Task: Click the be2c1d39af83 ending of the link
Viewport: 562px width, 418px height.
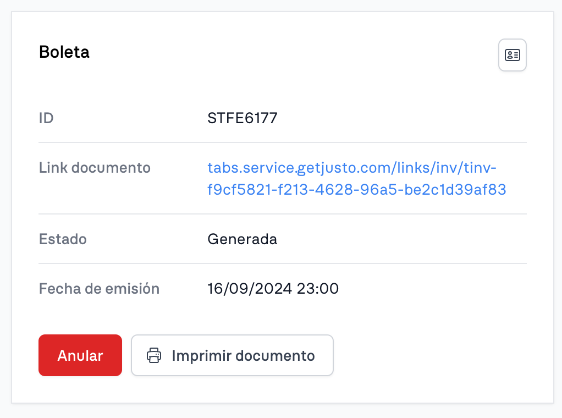Action: (455, 190)
